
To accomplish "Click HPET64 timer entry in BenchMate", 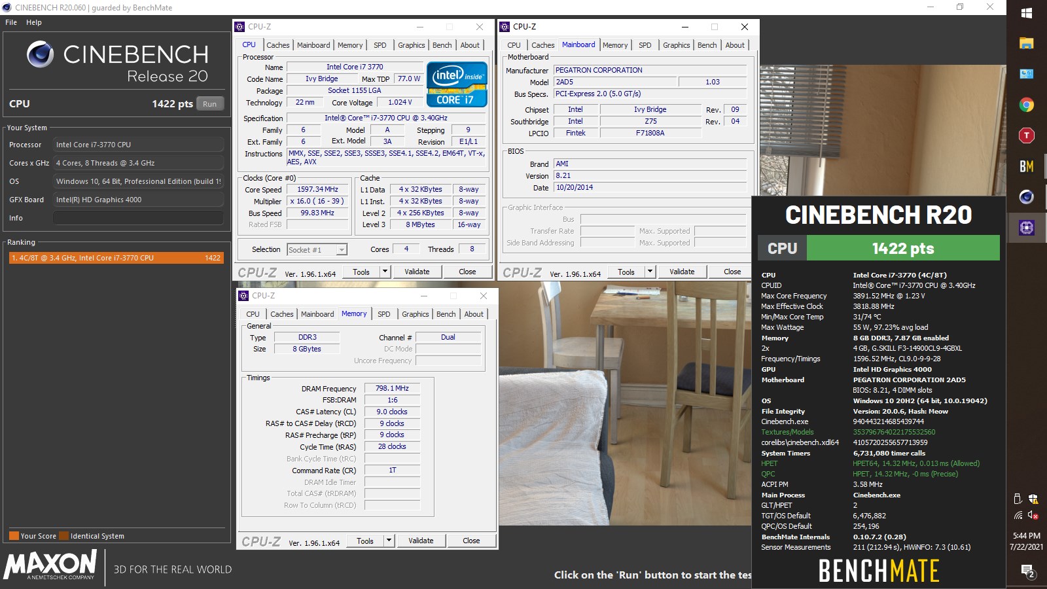I will [x=916, y=463].
